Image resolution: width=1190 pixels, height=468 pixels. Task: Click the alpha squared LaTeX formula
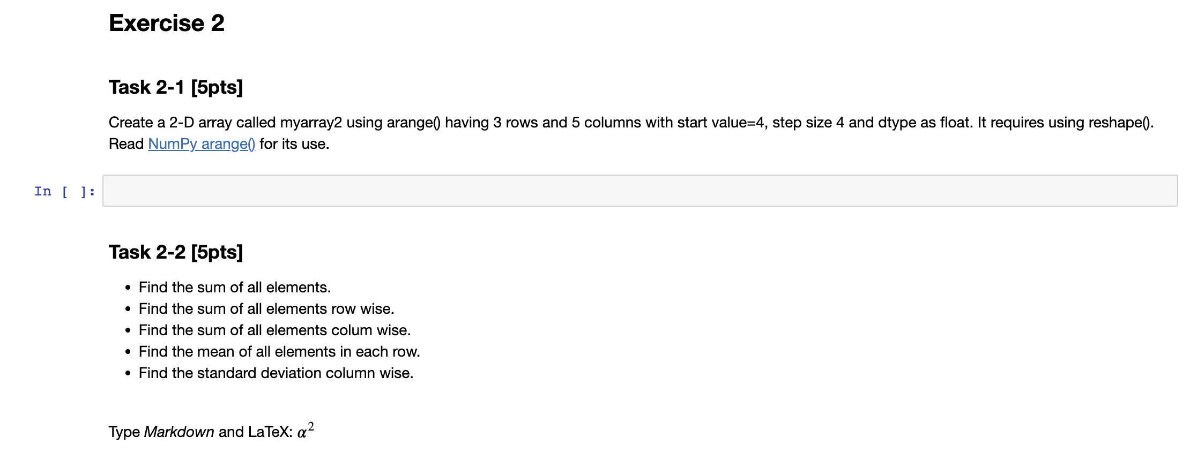click(306, 429)
